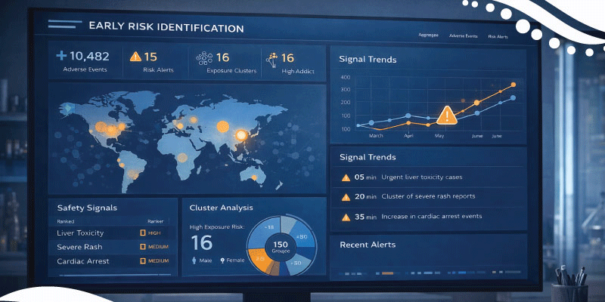
Task: Click the 150 Groupce donut center
Action: [x=281, y=247]
